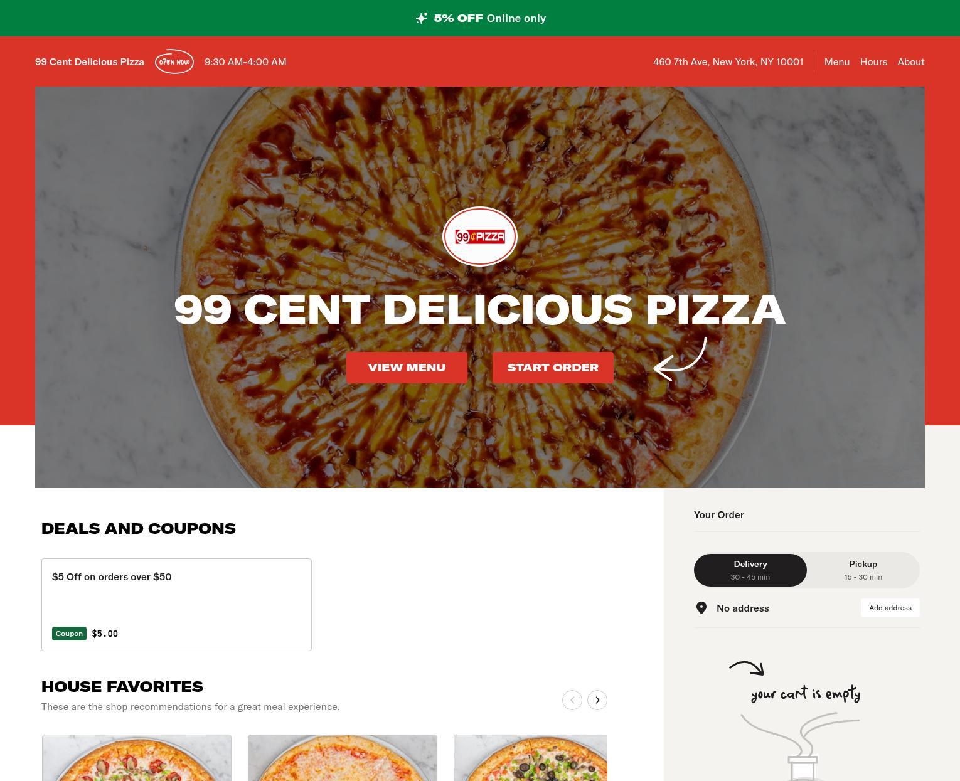The height and width of the screenshot is (781, 960).
Task: Open the first House Favorites pizza thumbnail
Action: click(137, 758)
